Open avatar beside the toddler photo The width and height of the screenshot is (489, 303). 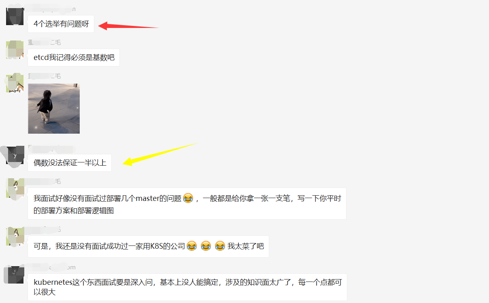15,83
